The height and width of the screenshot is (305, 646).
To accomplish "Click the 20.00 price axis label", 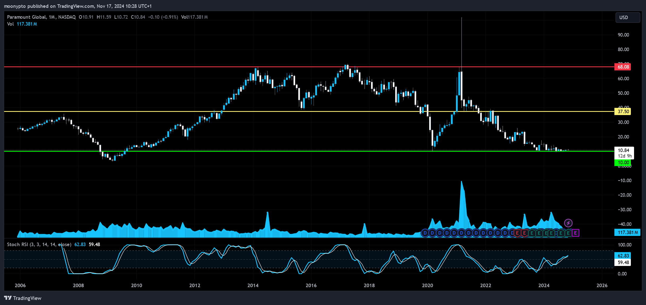I will pyautogui.click(x=623, y=137).
